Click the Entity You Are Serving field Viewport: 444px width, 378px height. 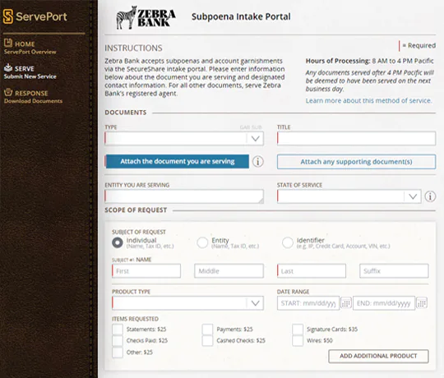[x=184, y=196]
